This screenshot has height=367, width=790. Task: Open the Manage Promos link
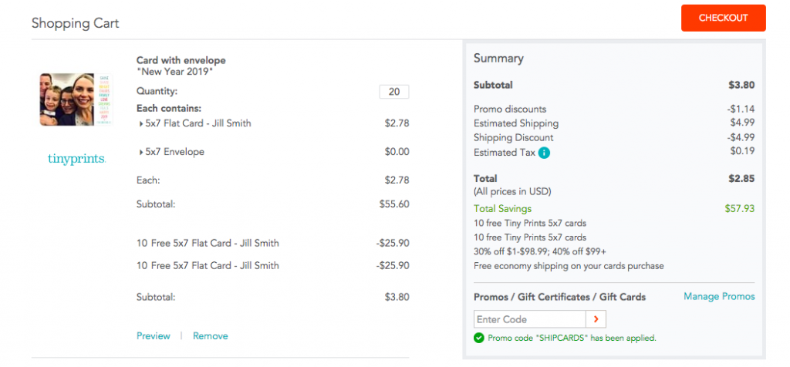coord(719,297)
